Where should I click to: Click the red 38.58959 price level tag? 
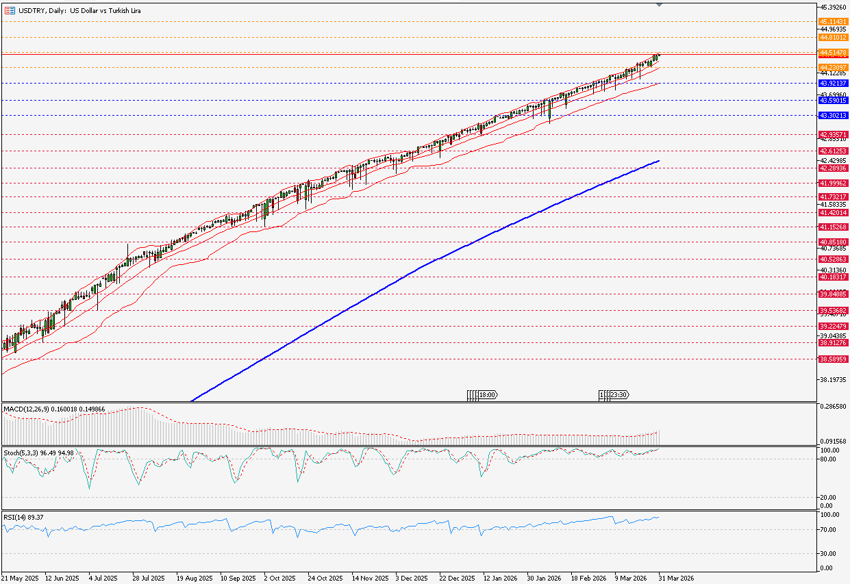(x=834, y=359)
